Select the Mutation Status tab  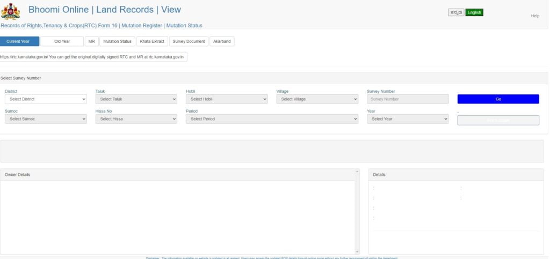pos(117,41)
